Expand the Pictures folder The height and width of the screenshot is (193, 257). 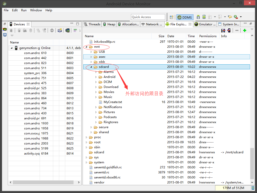[x=96, y=112]
